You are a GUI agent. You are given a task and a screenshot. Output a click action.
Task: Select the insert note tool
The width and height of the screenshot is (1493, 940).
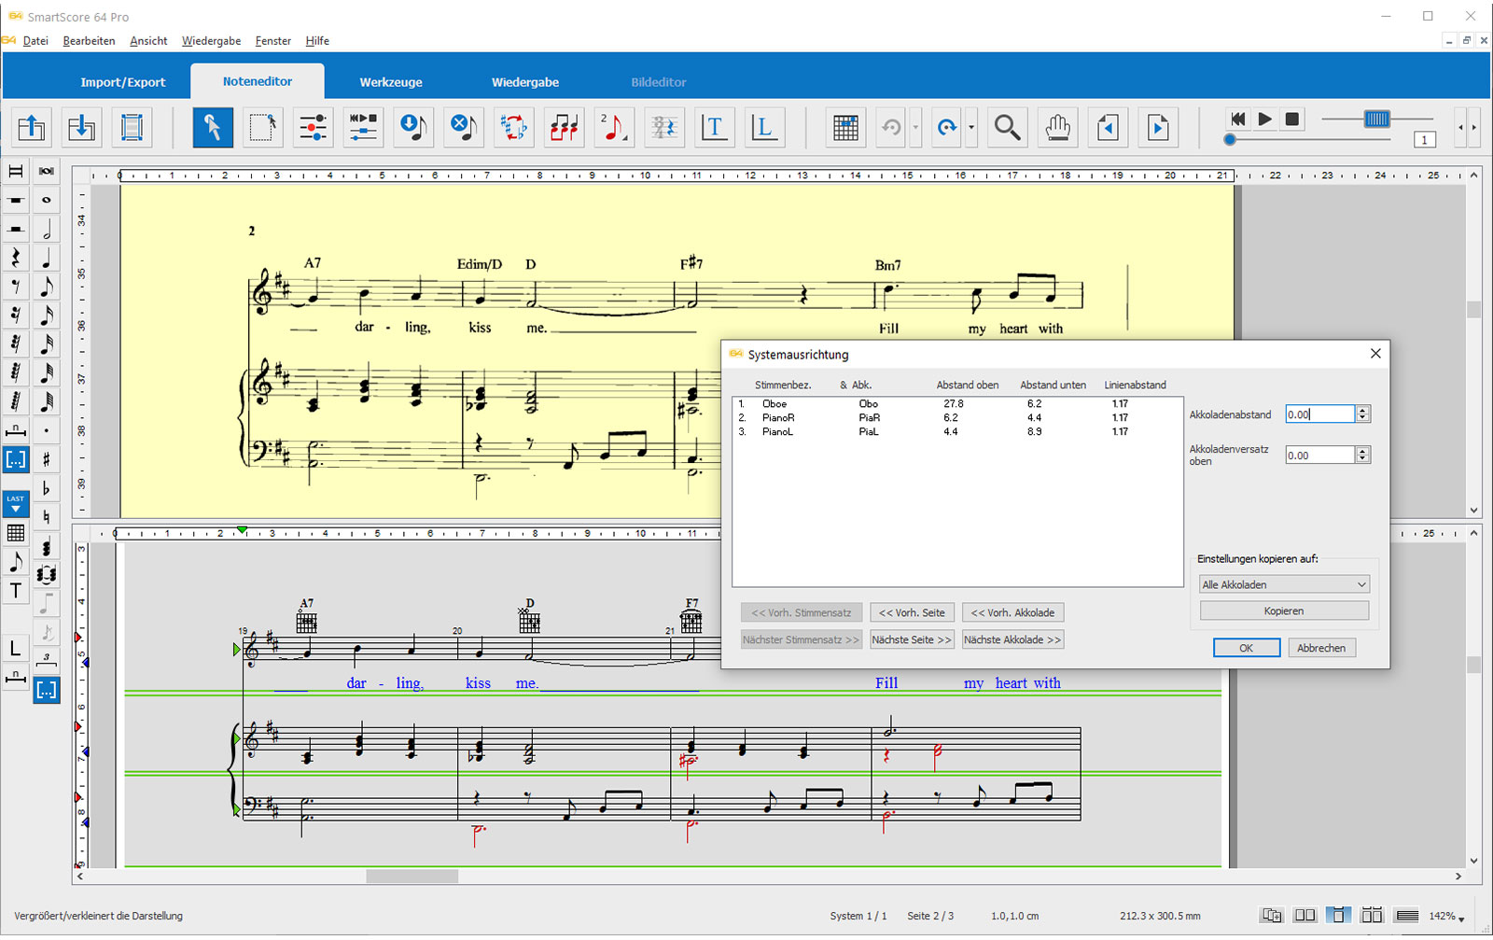(x=413, y=127)
